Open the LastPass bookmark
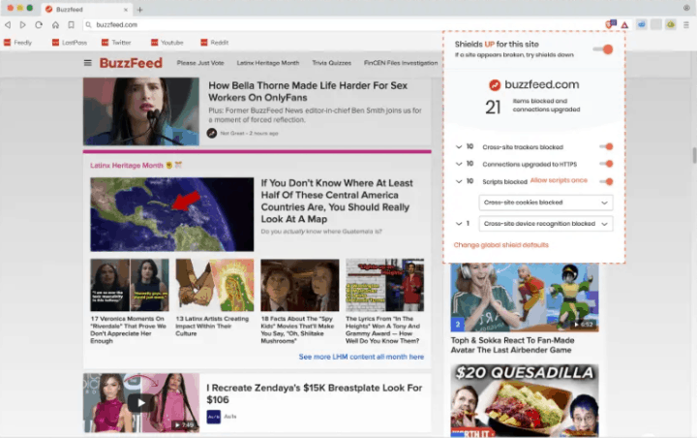Viewport: 697px width, 438px height. (70, 43)
